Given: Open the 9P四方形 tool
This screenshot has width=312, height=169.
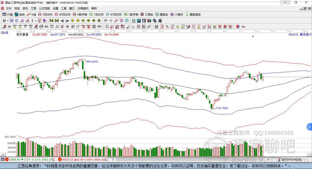Looking at the screenshot, I should [x=63, y=15].
